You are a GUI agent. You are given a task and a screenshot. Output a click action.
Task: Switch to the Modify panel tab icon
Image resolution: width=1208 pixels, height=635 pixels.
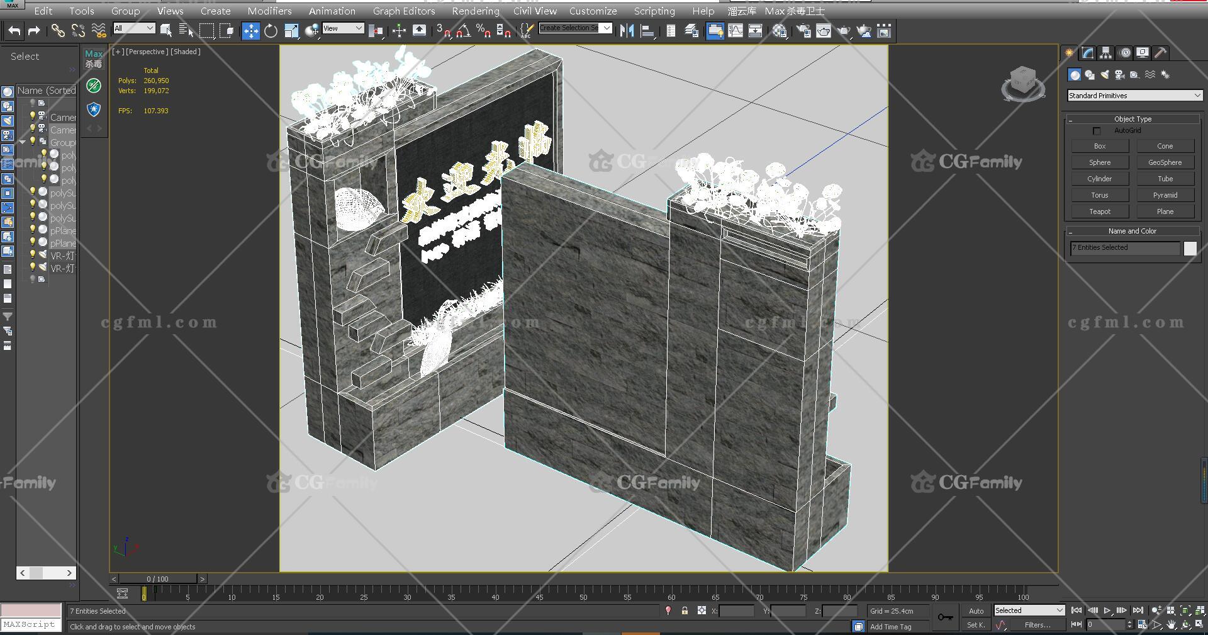pyautogui.click(x=1087, y=53)
